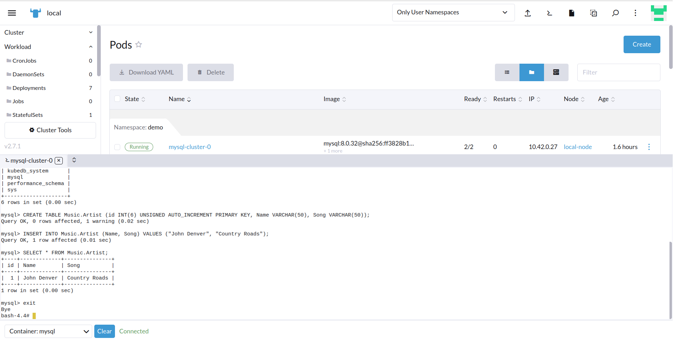673x339 pixels.
Task: Open the local-node link
Action: 578,147
